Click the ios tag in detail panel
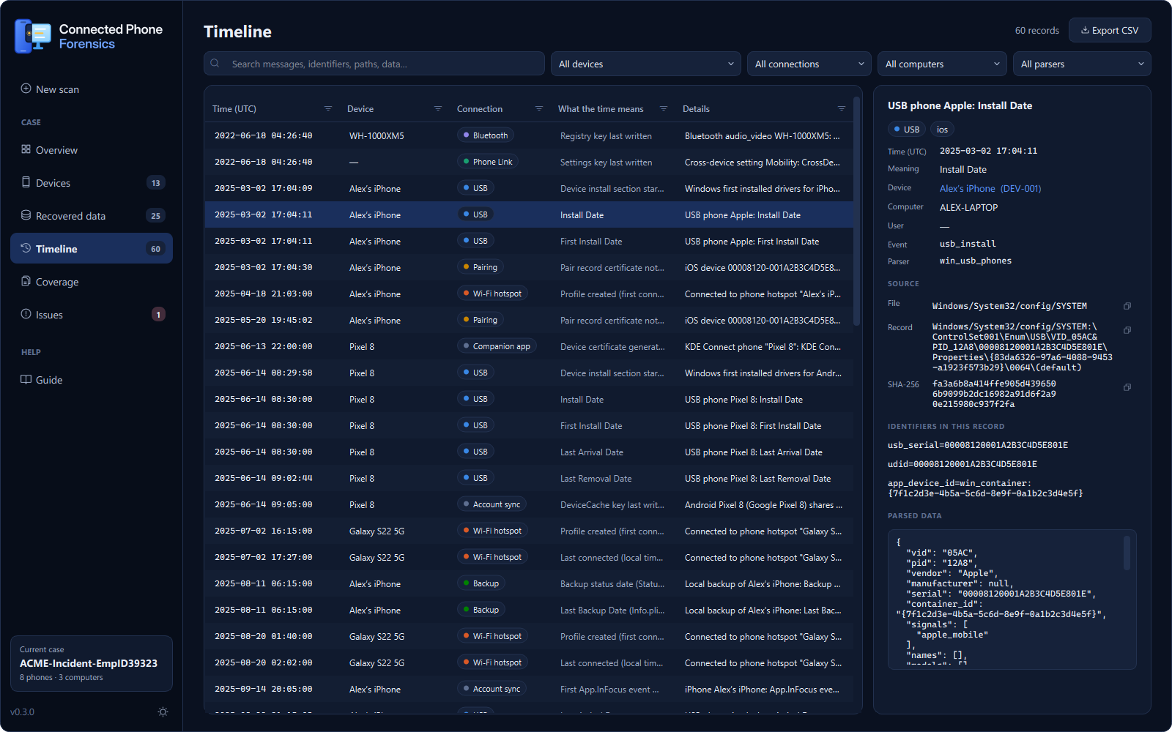The width and height of the screenshot is (1172, 732). point(942,130)
